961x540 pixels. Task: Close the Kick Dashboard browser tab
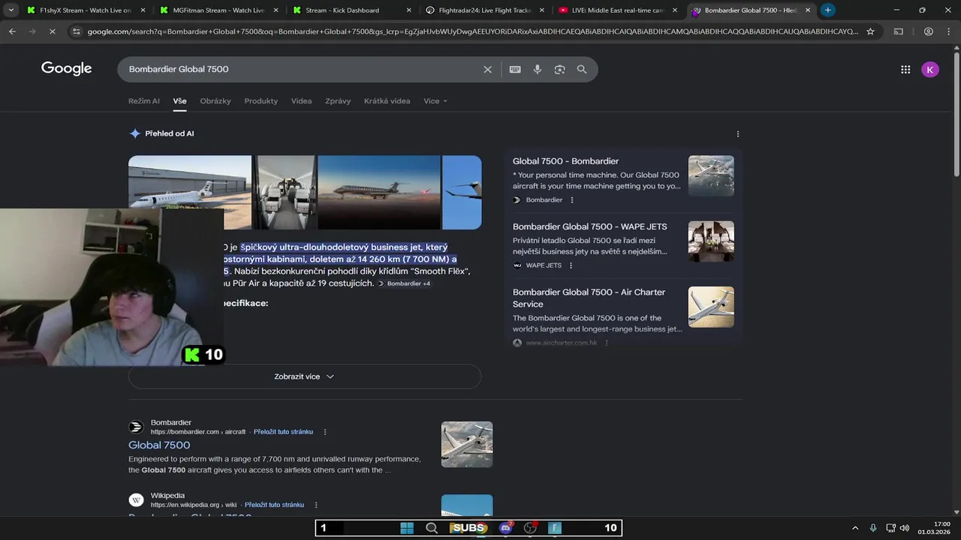408,10
